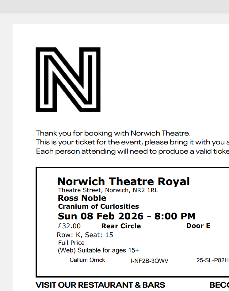Click the 'This is your ticket for the event' sentence
The image size is (229, 291).
click(x=132, y=142)
